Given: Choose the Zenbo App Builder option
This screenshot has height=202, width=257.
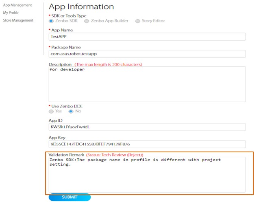Looking at the screenshot, I should [87, 21].
